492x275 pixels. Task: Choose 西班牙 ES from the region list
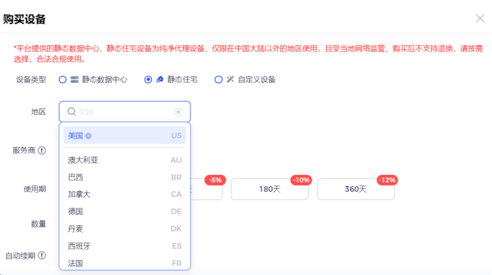(124, 246)
